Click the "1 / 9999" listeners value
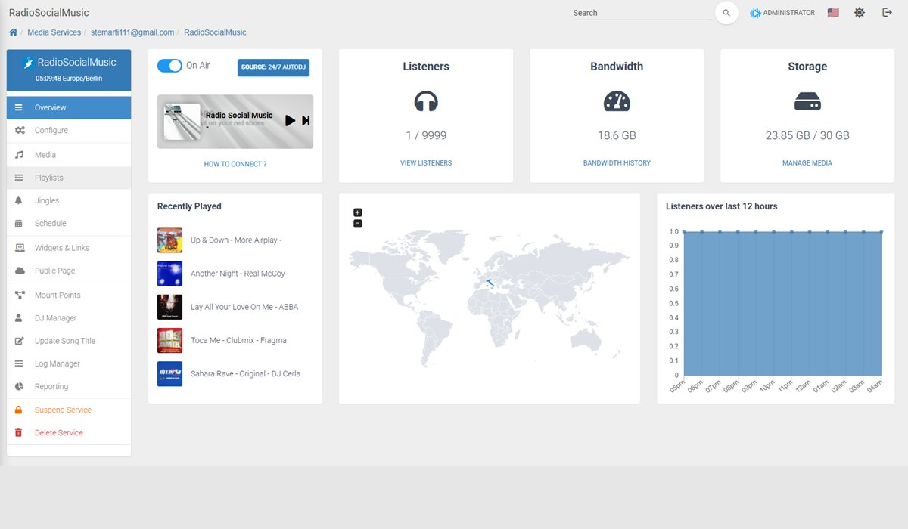 (426, 135)
